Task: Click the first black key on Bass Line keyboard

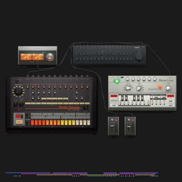Action: [122, 98]
